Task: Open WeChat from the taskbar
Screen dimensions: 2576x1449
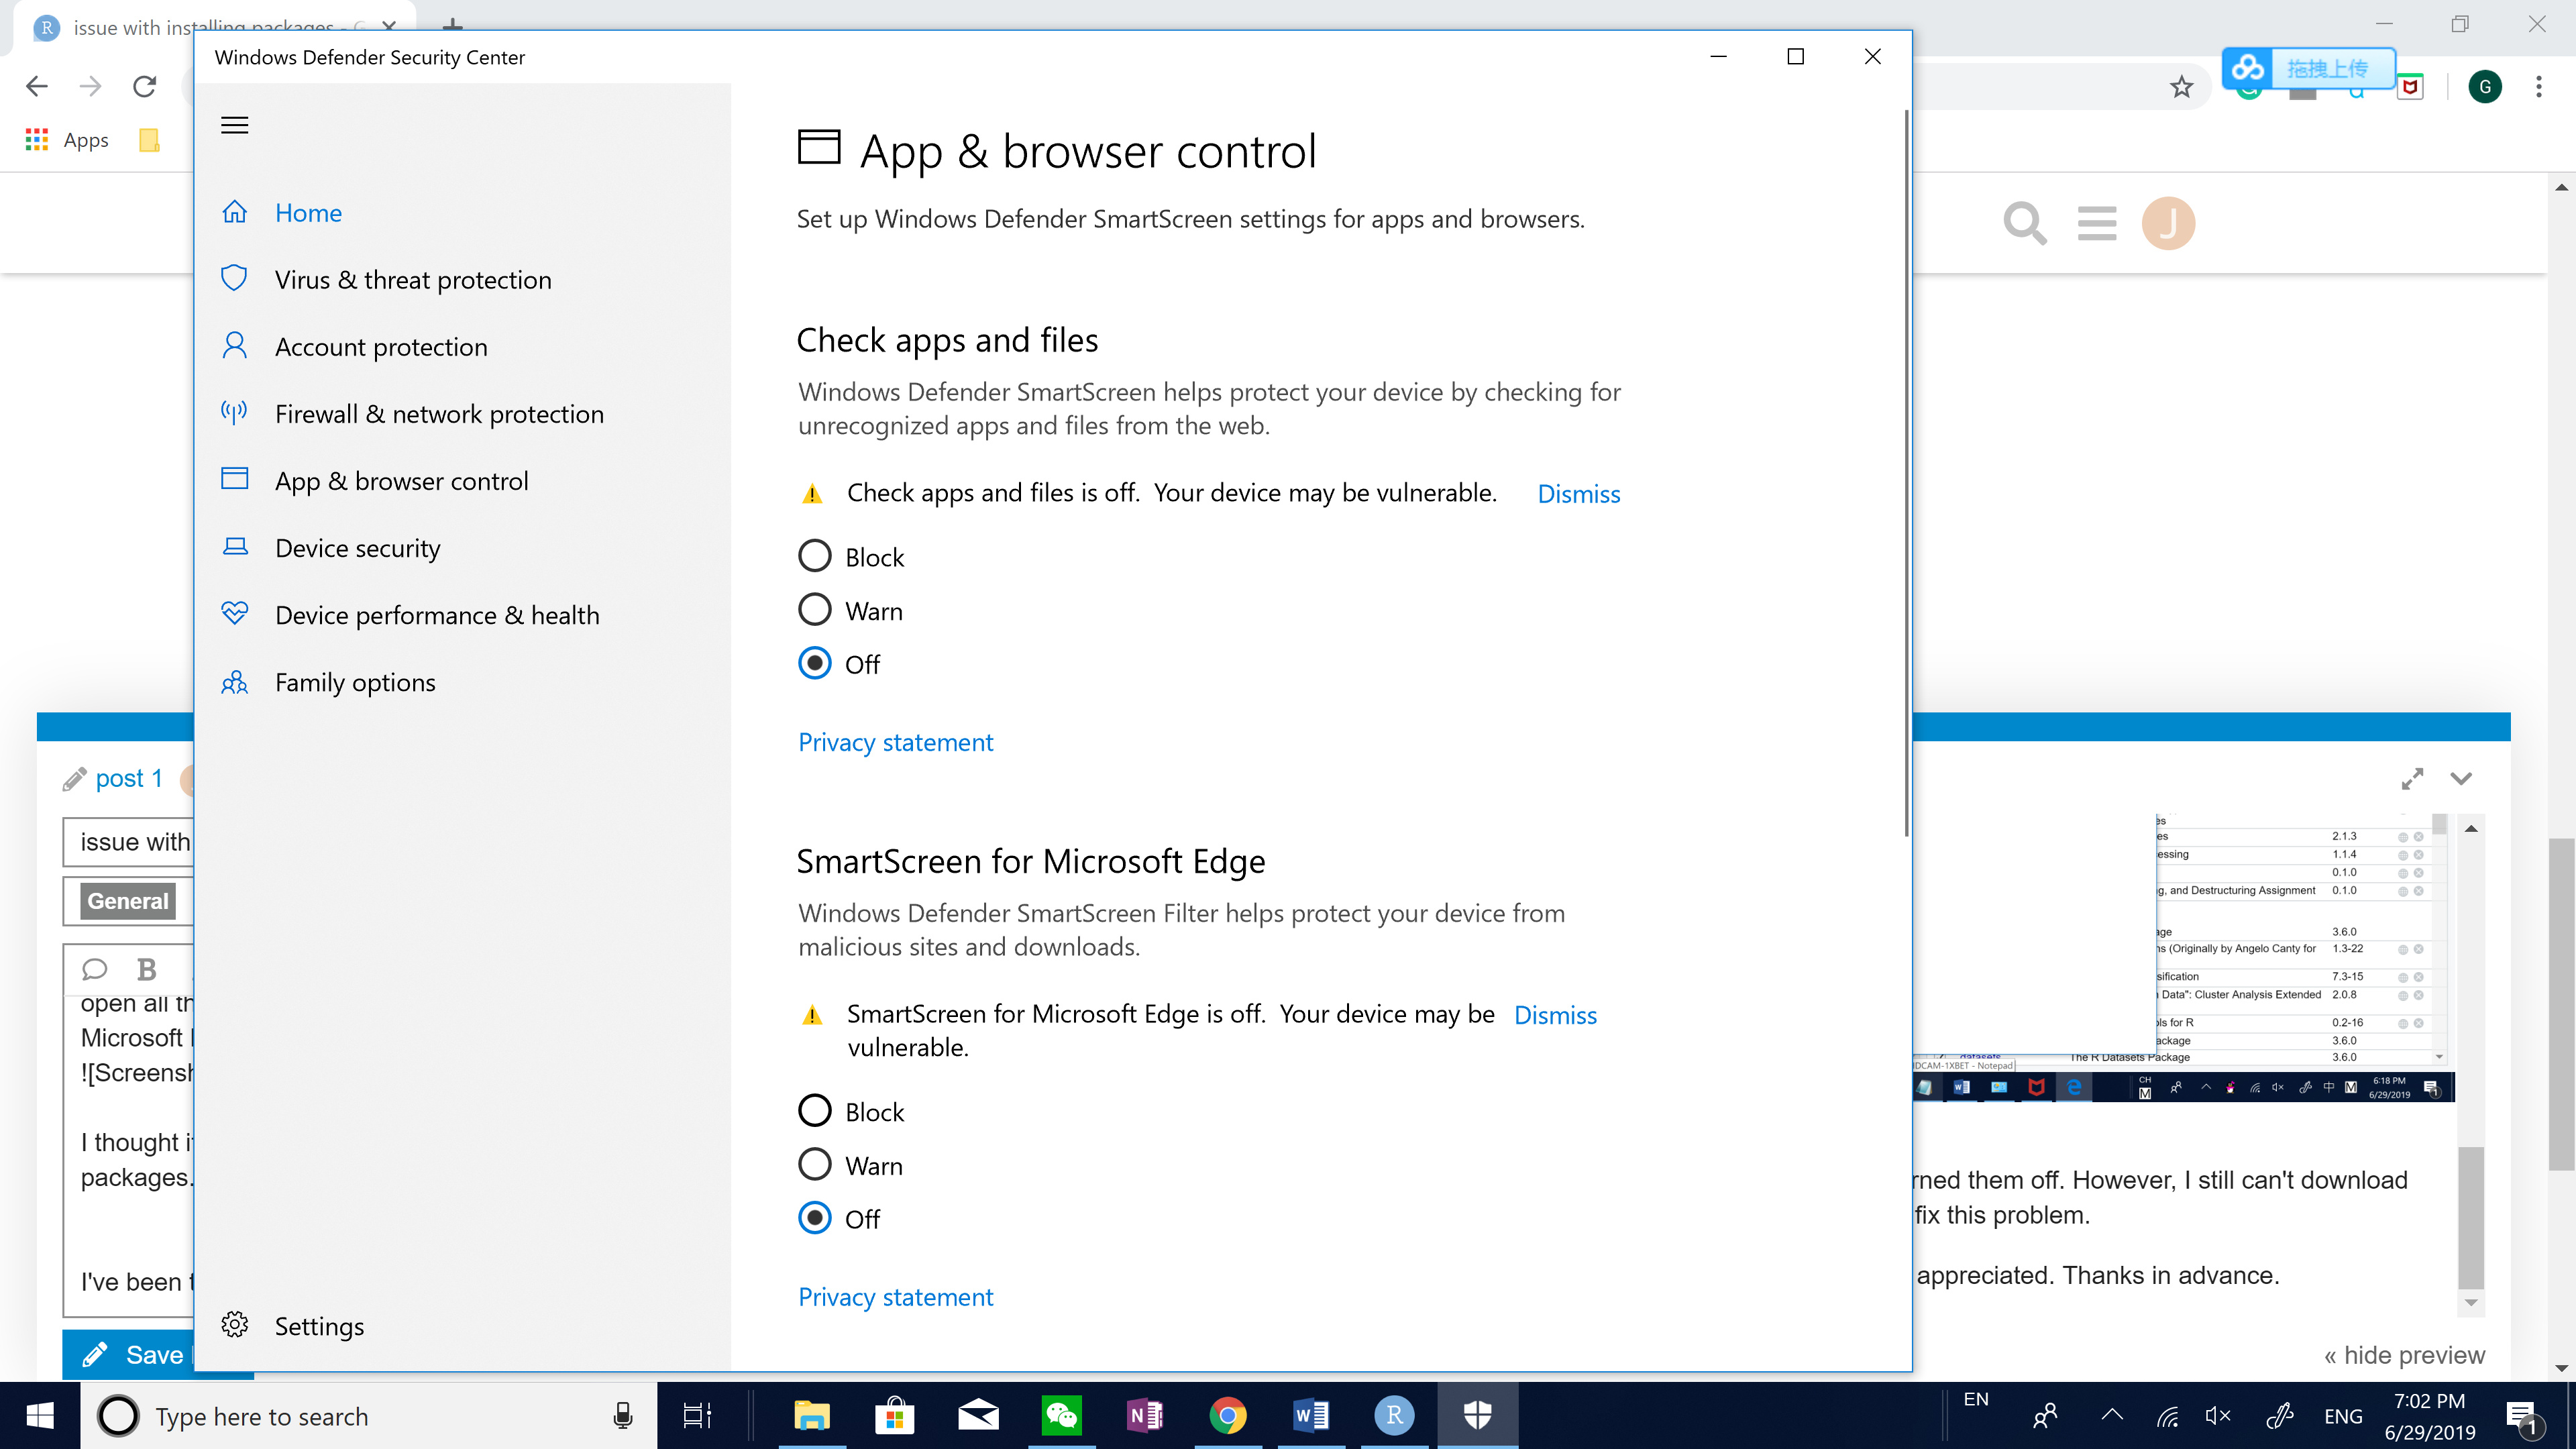Action: pos(1061,1415)
